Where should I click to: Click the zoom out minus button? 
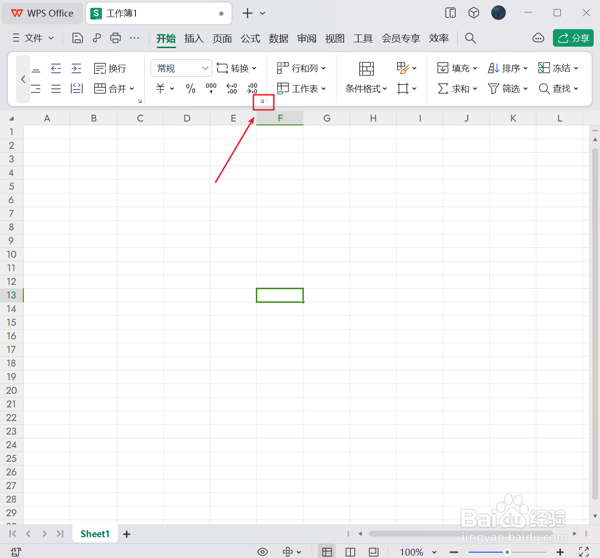coord(454,552)
